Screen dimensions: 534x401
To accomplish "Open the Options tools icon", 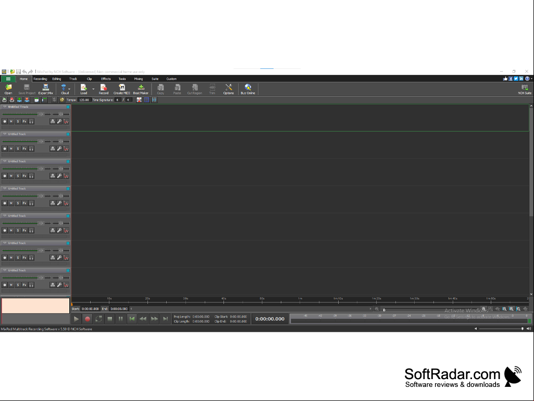I will click(229, 89).
